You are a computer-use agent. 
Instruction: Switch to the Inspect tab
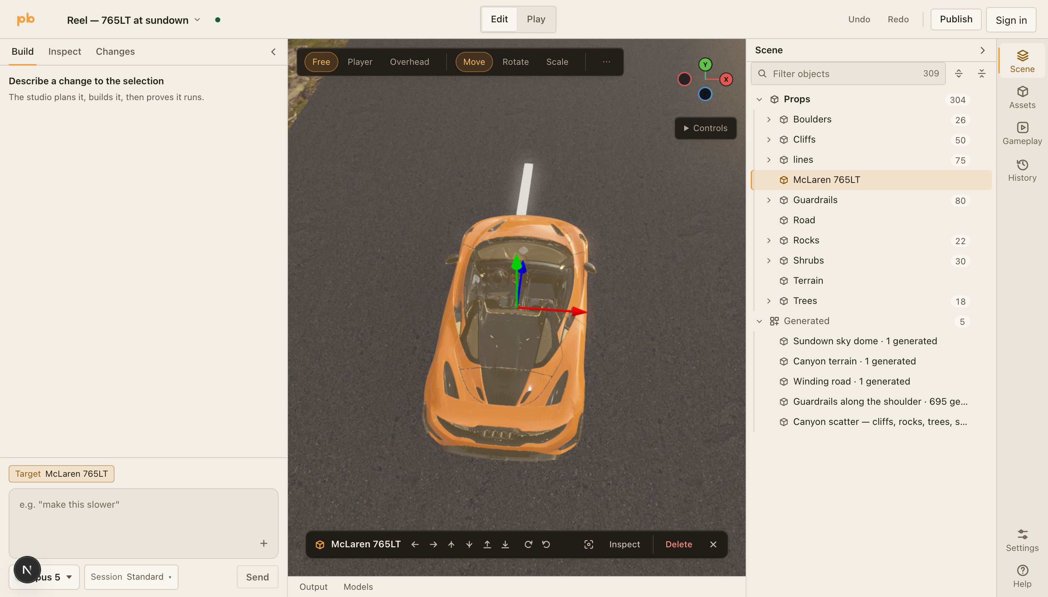[65, 51]
